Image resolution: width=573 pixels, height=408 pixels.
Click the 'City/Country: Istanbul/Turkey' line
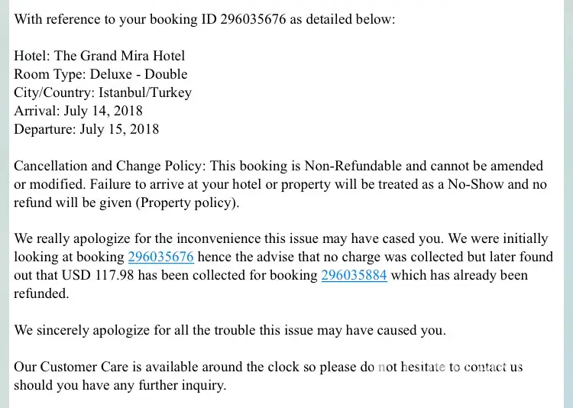[102, 92]
